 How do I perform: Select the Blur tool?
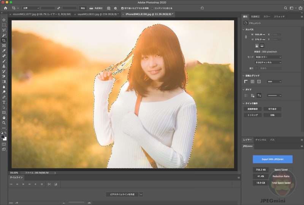coord(4,87)
